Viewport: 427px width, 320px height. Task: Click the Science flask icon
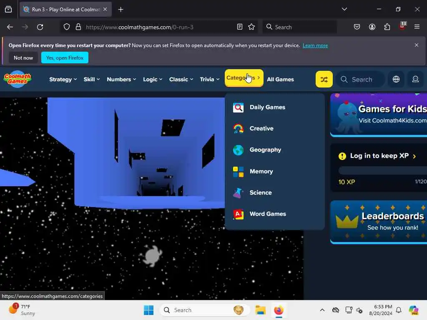238,192
